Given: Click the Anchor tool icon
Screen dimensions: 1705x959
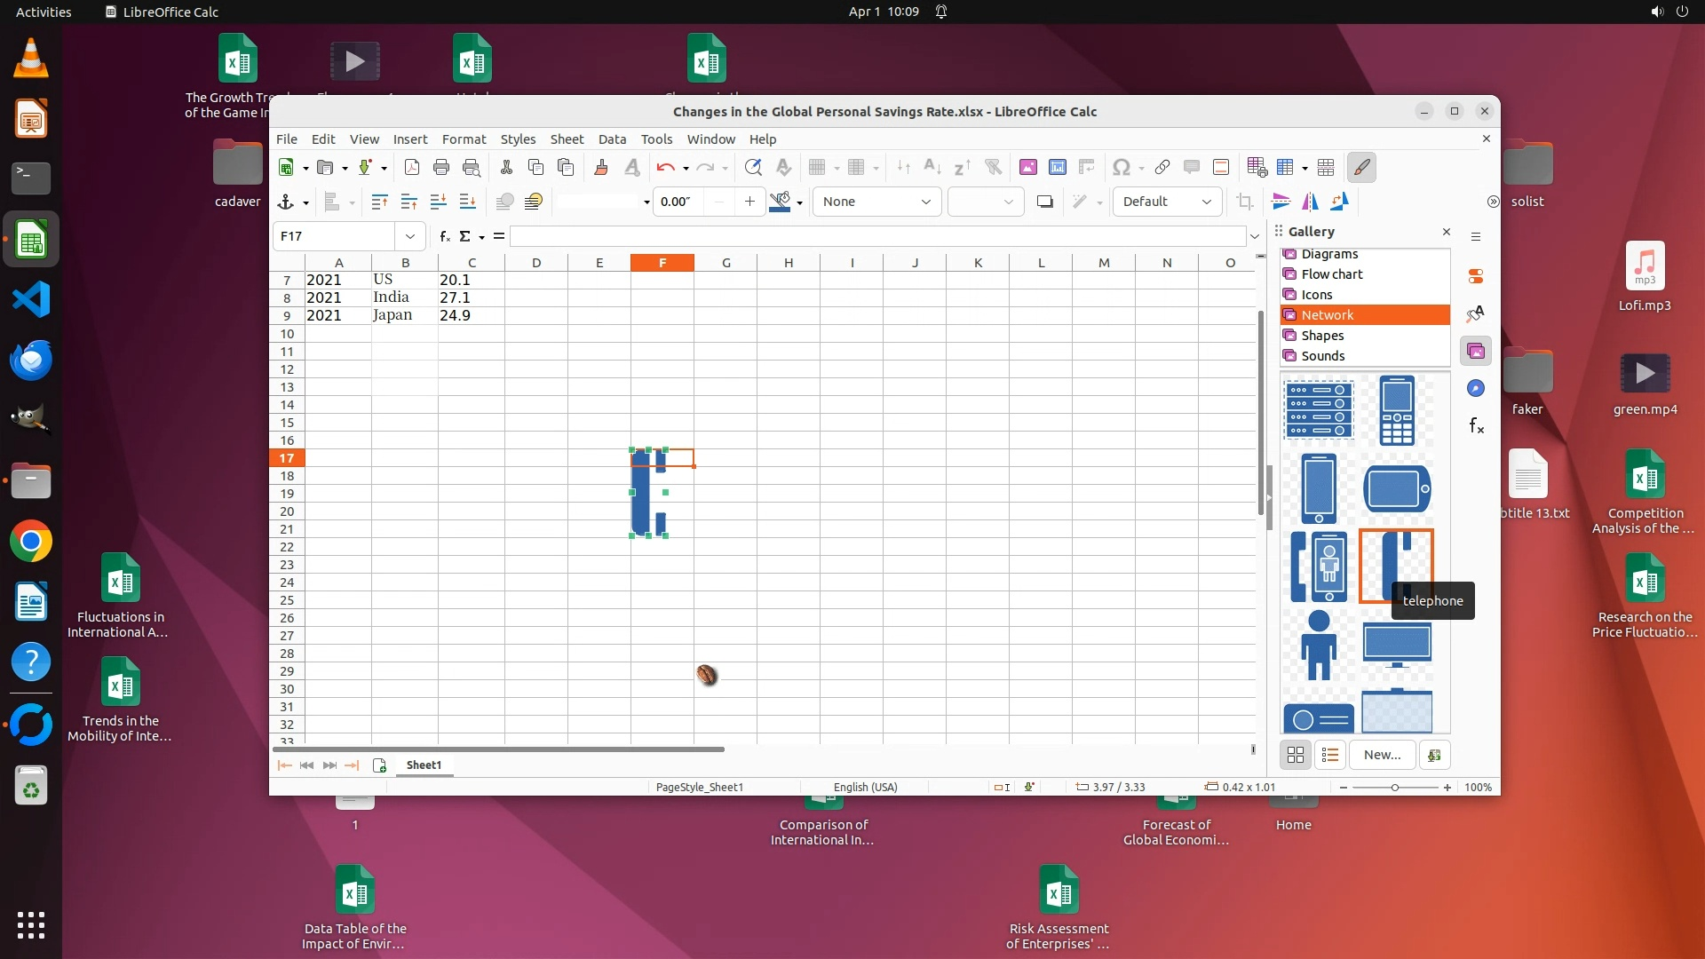Looking at the screenshot, I should coord(286,202).
